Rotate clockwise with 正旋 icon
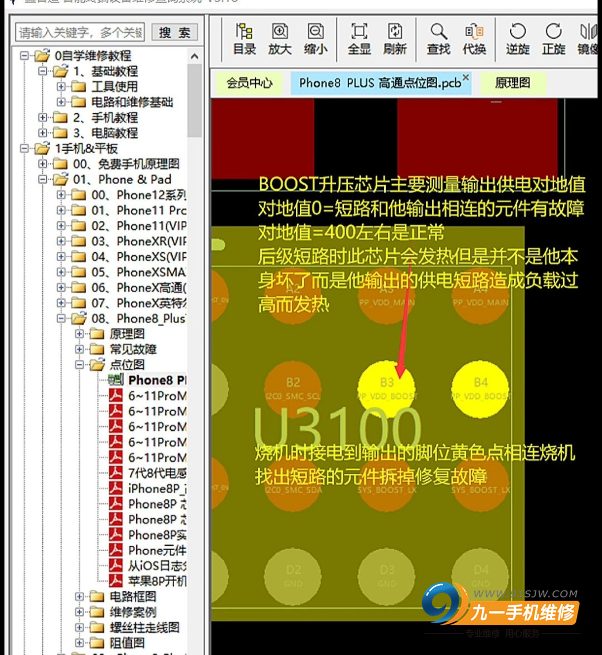The image size is (602, 655). click(x=554, y=39)
